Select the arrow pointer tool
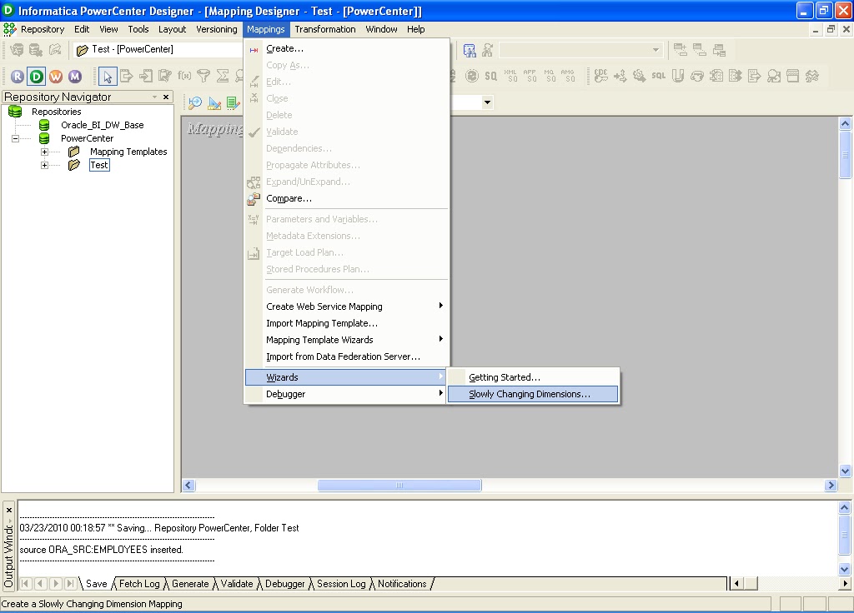The height and width of the screenshot is (613, 854). click(108, 77)
